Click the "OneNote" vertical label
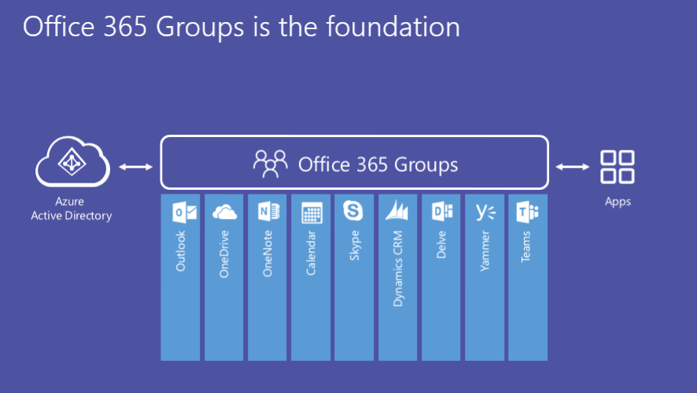This screenshot has height=393, width=697. click(x=267, y=254)
